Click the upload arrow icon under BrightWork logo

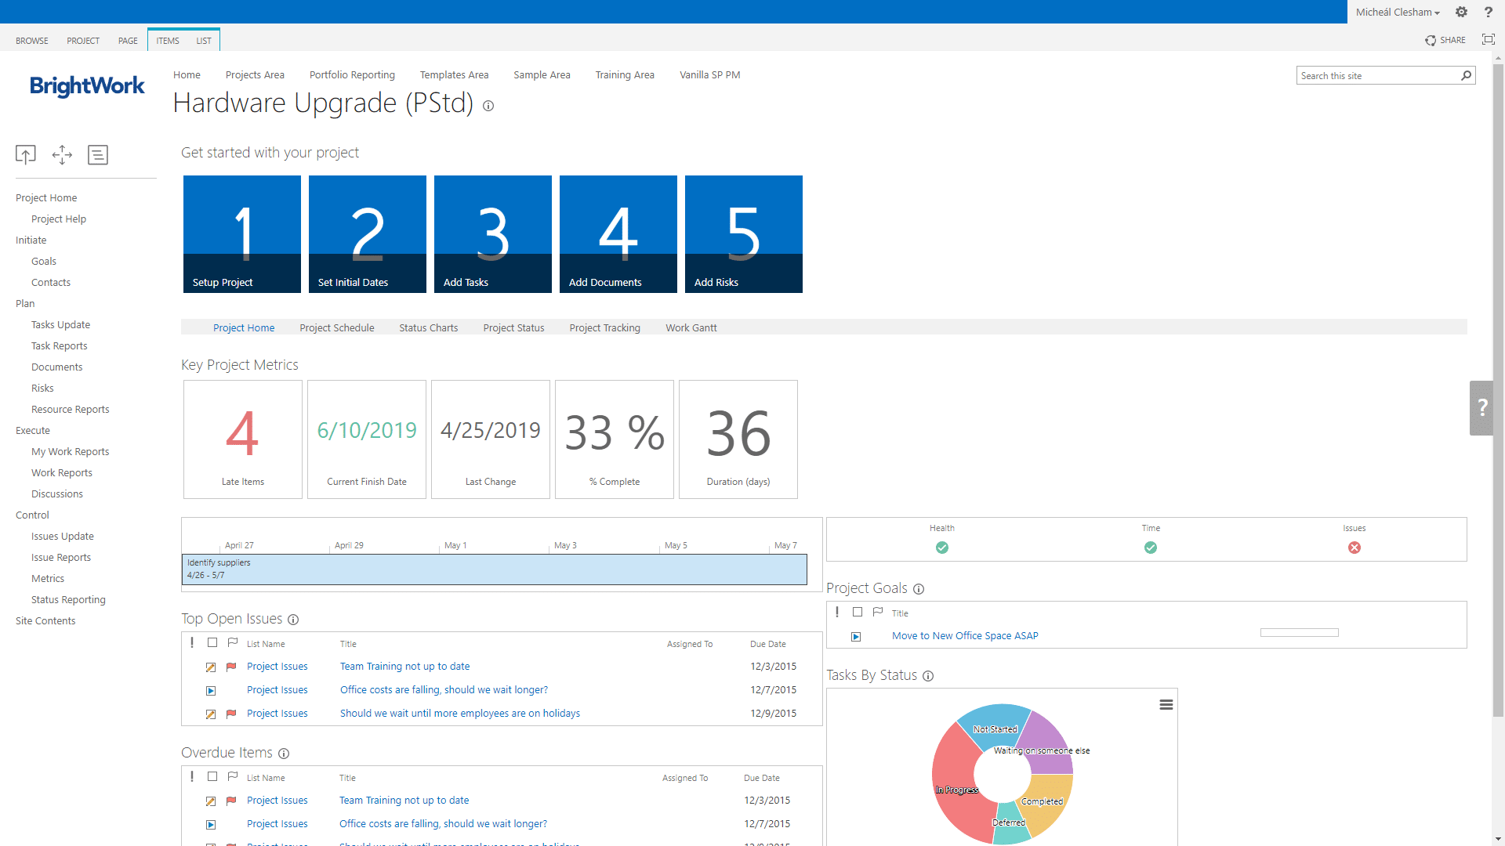coord(26,155)
